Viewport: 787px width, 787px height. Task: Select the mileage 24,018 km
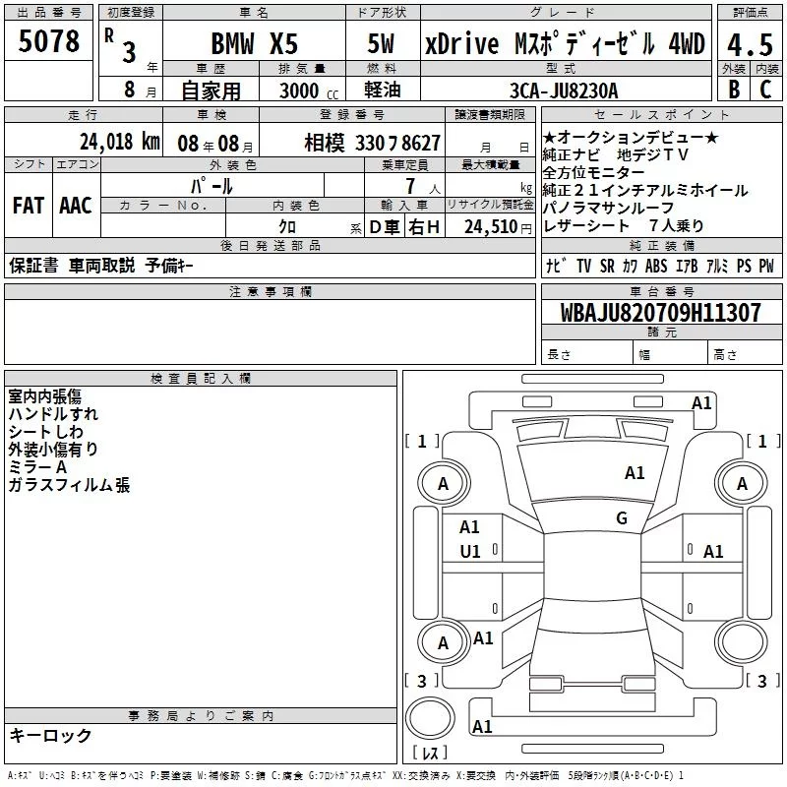(120, 142)
